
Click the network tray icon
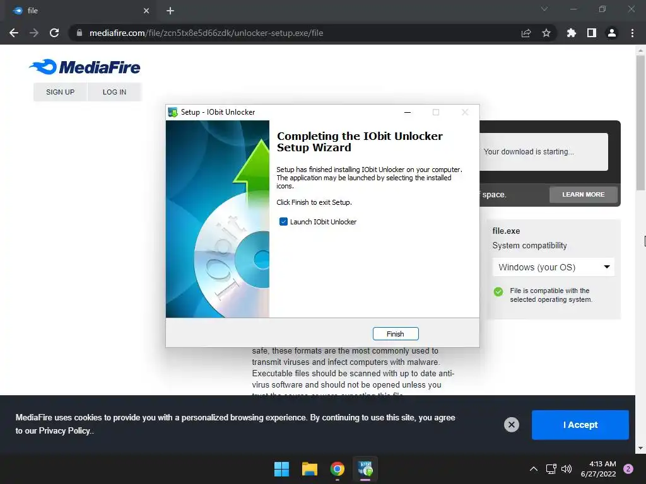[551, 469]
